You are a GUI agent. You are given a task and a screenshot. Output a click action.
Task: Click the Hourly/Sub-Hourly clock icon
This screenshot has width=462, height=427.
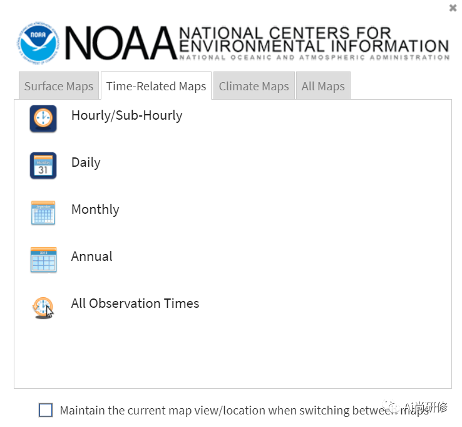click(x=43, y=119)
